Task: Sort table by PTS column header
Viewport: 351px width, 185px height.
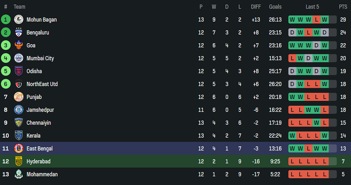Action: pyautogui.click(x=343, y=7)
